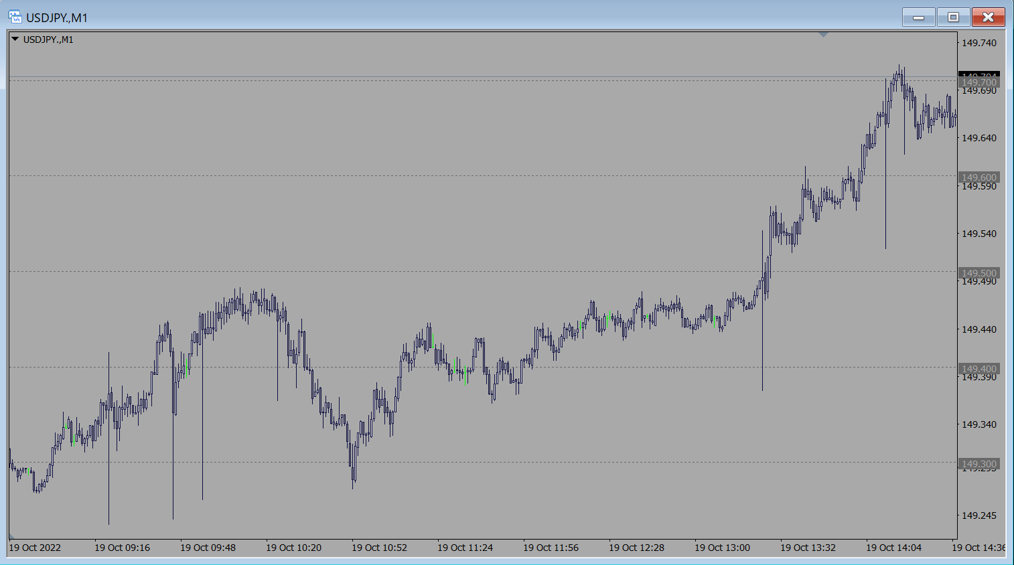Click the 19 Oct 2022 date label
Viewport: 1014px width, 565px height.
35,548
